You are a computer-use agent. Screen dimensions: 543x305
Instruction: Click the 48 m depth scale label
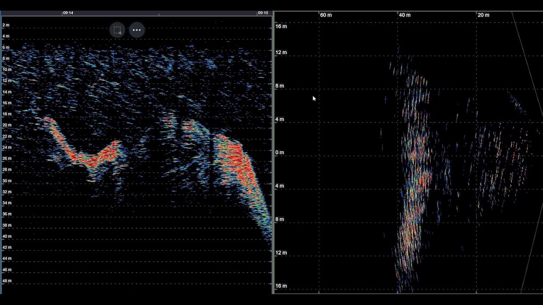pos(7,281)
